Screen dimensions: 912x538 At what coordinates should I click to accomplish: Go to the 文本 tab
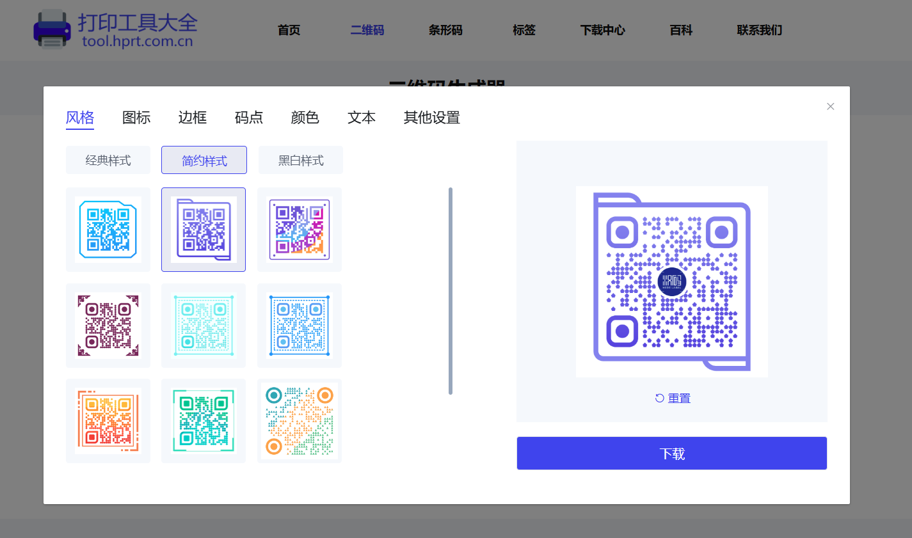362,118
